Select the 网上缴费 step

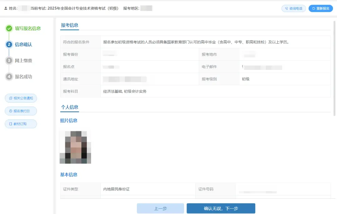click(x=23, y=61)
